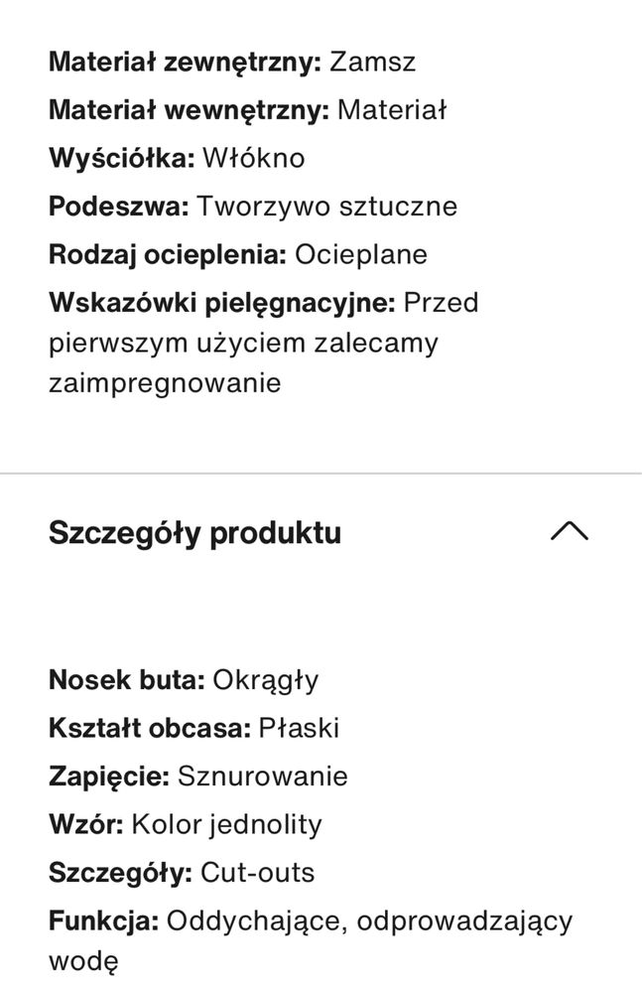Click the divider line above Szczegóły produktu
This screenshot has width=642, height=992.
click(321, 473)
